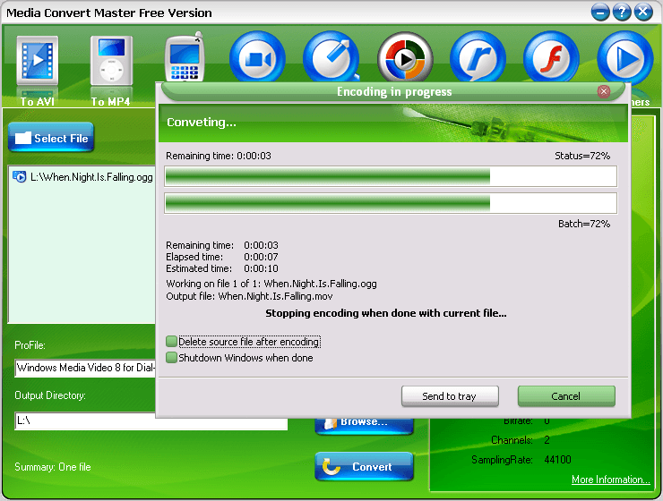
Task: Select the RealMedia 'r' icon
Action: point(478,57)
